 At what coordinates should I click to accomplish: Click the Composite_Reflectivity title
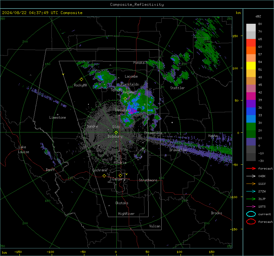tap(137, 5)
